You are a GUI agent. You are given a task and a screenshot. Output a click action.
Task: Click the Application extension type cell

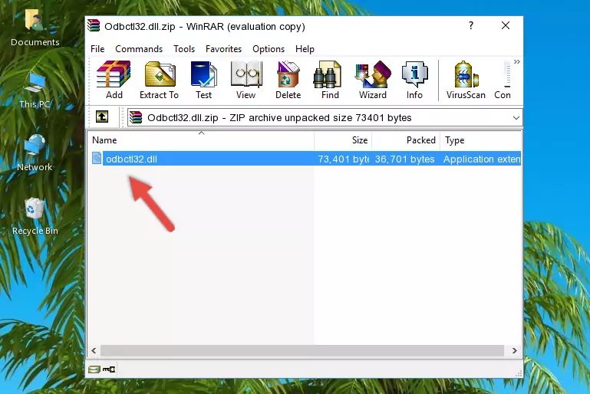point(482,159)
